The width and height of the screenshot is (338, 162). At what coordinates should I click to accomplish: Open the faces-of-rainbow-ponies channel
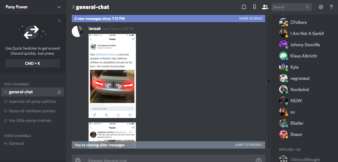(x=32, y=111)
